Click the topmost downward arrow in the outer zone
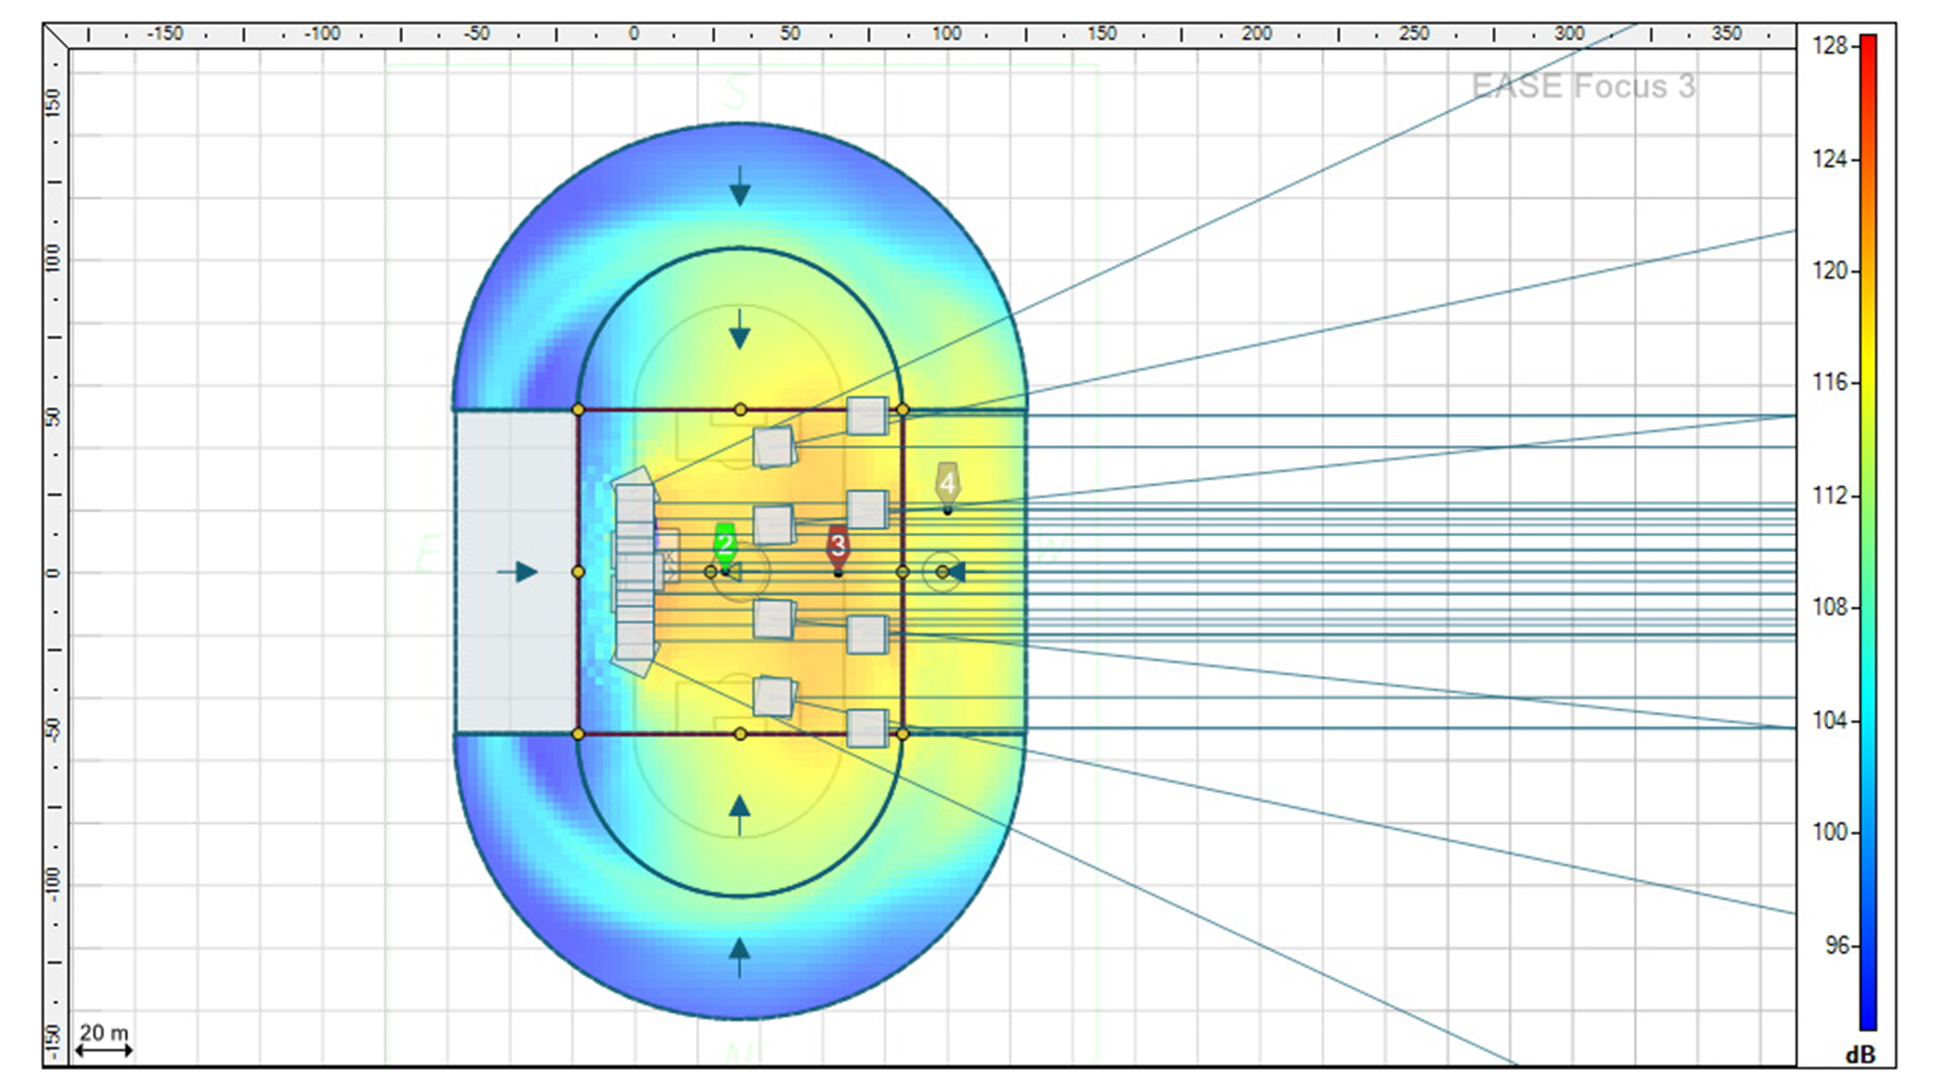 [739, 188]
